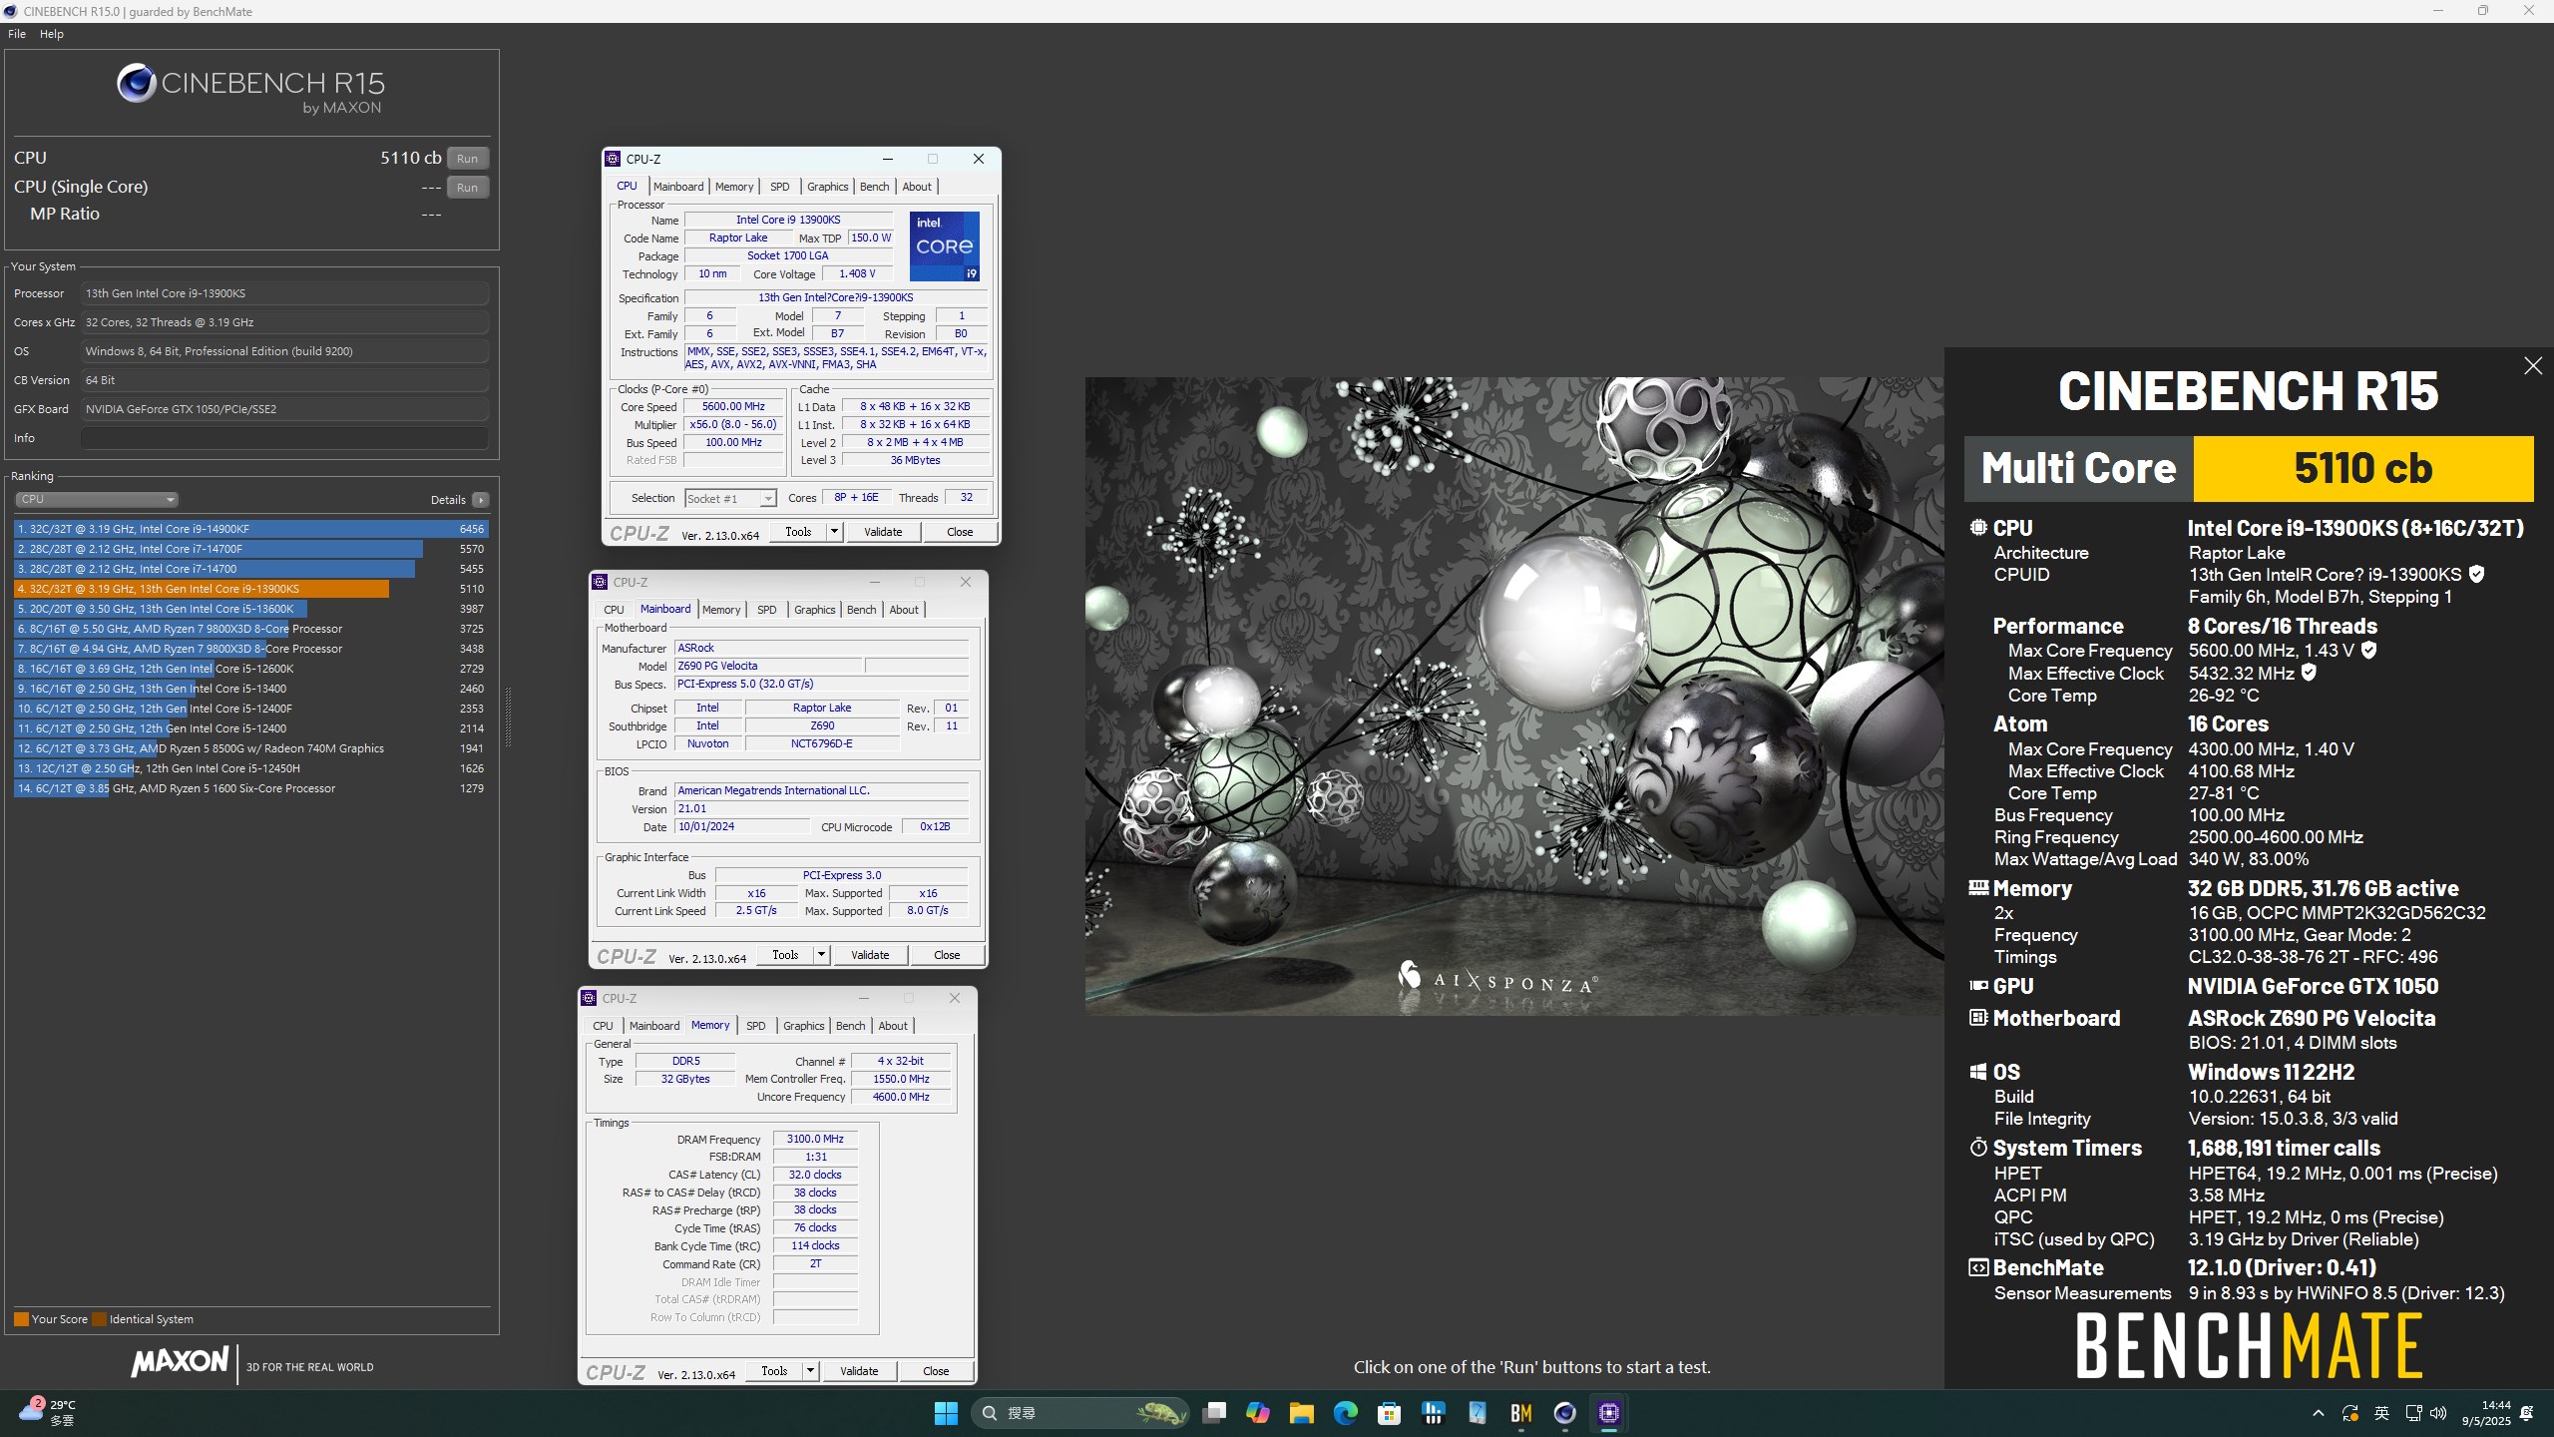Click the Max Core Frequency verified shield
Screen dimensions: 2554x1437
(2368, 650)
